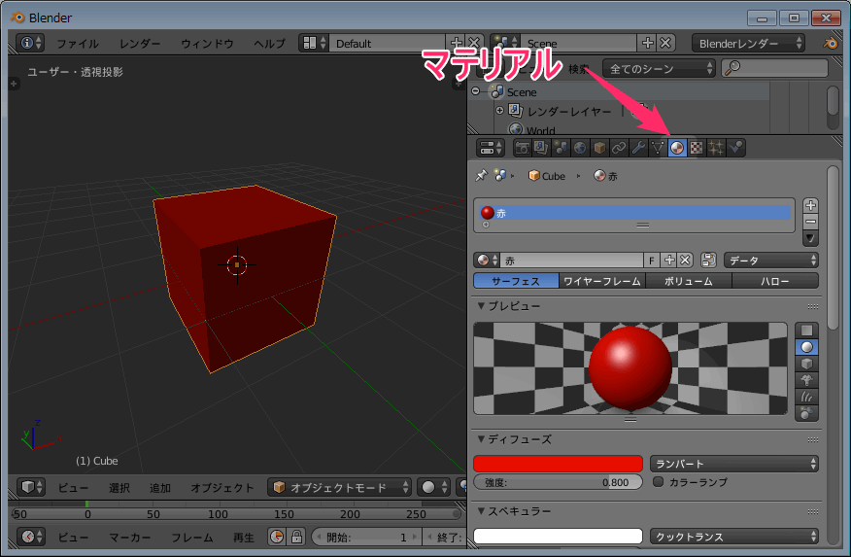Viewport: 851px width, 557px height.
Task: Pin the properties context with pushpin
Action: [x=481, y=175]
